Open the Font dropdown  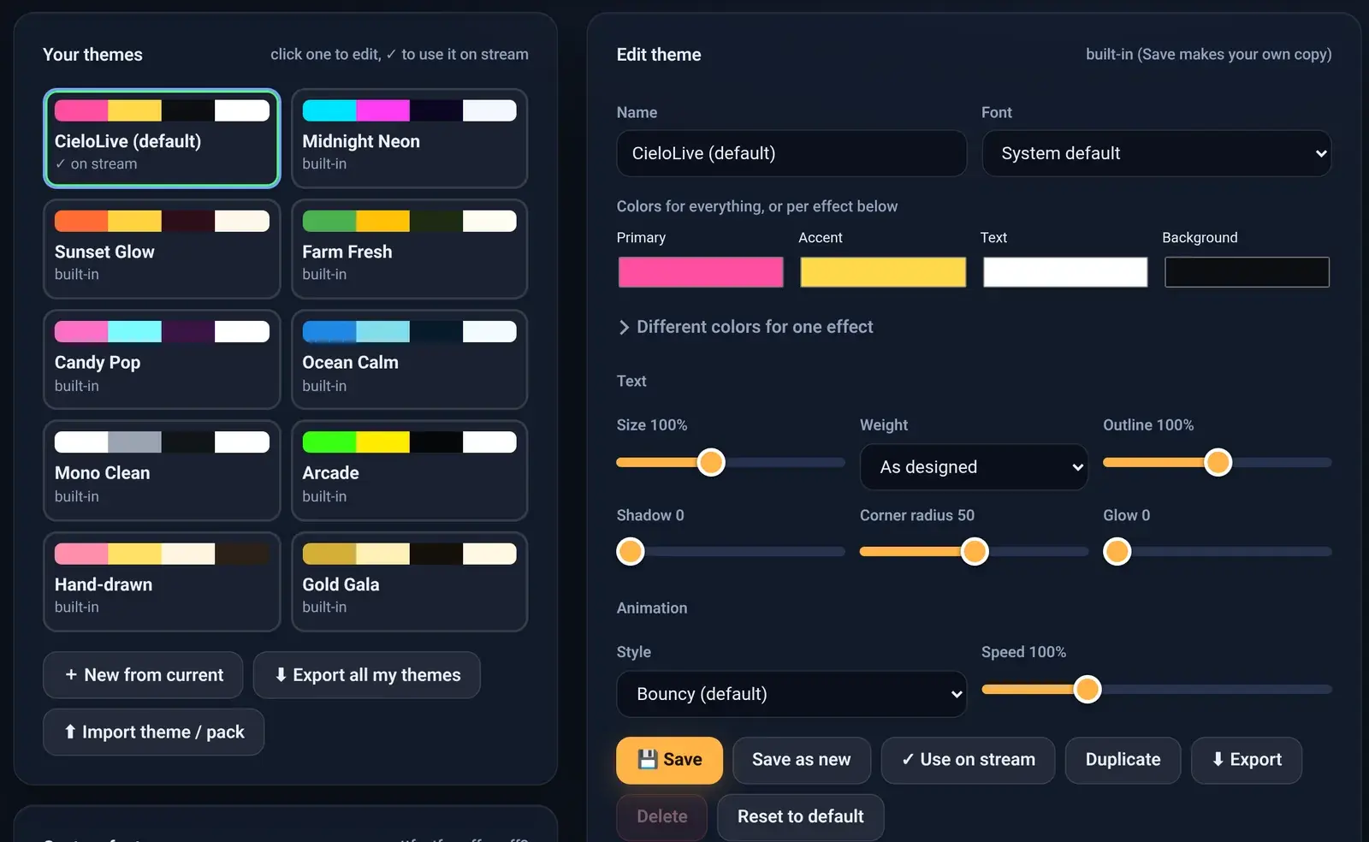tap(1157, 153)
